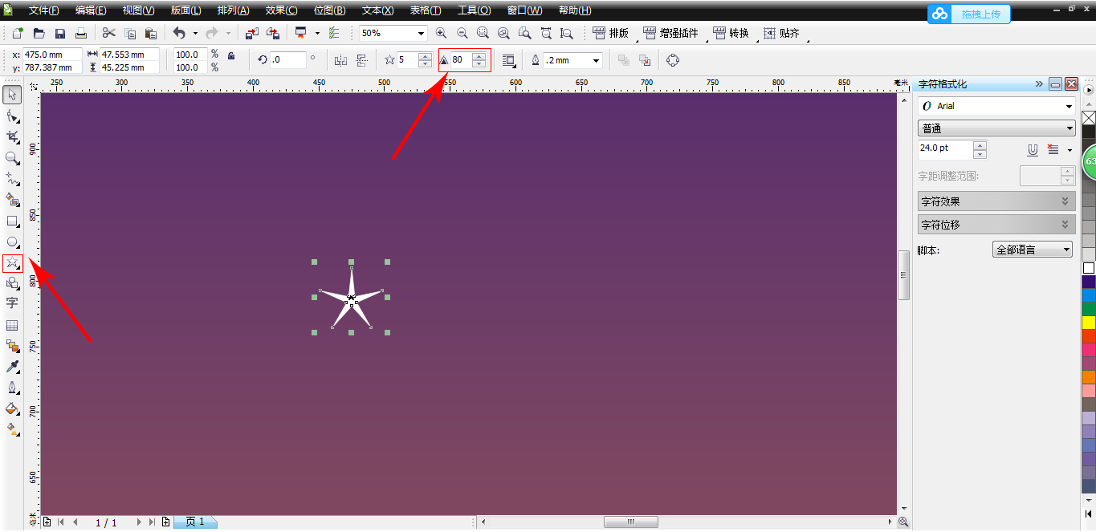This screenshot has width=1096, height=532.
Task: Zoom out with minus magnifier icon
Action: [x=462, y=33]
